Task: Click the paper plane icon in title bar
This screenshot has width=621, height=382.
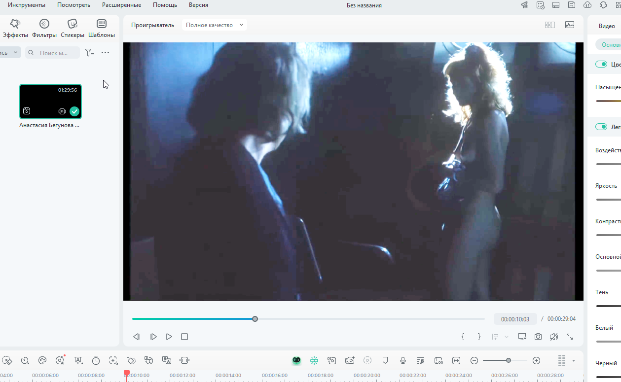Action: tap(524, 5)
